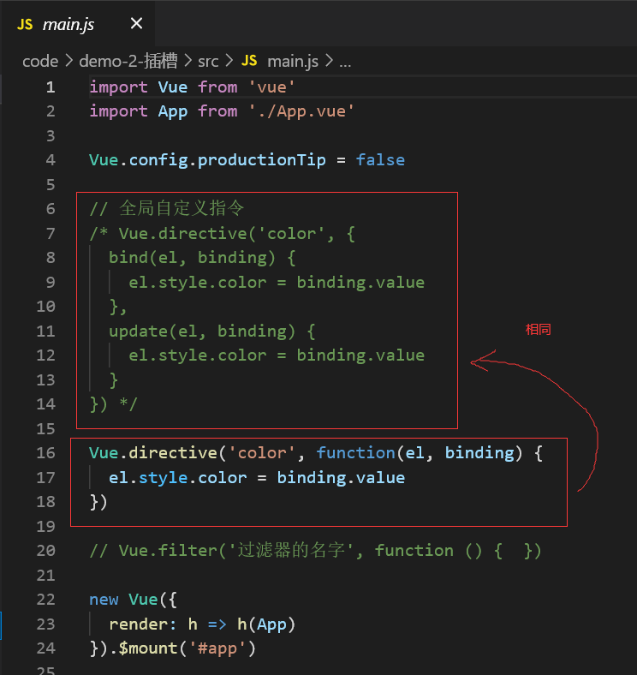Click 'new' keyword on line 22

click(104, 600)
